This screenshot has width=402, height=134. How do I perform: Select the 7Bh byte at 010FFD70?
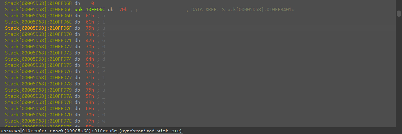click(x=90, y=34)
